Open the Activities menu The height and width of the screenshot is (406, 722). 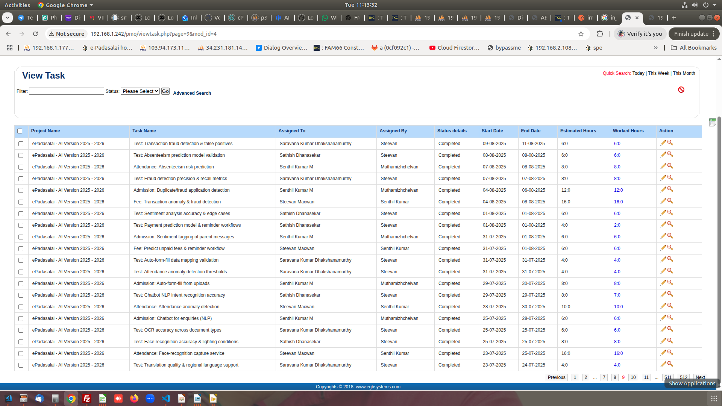[x=17, y=5]
